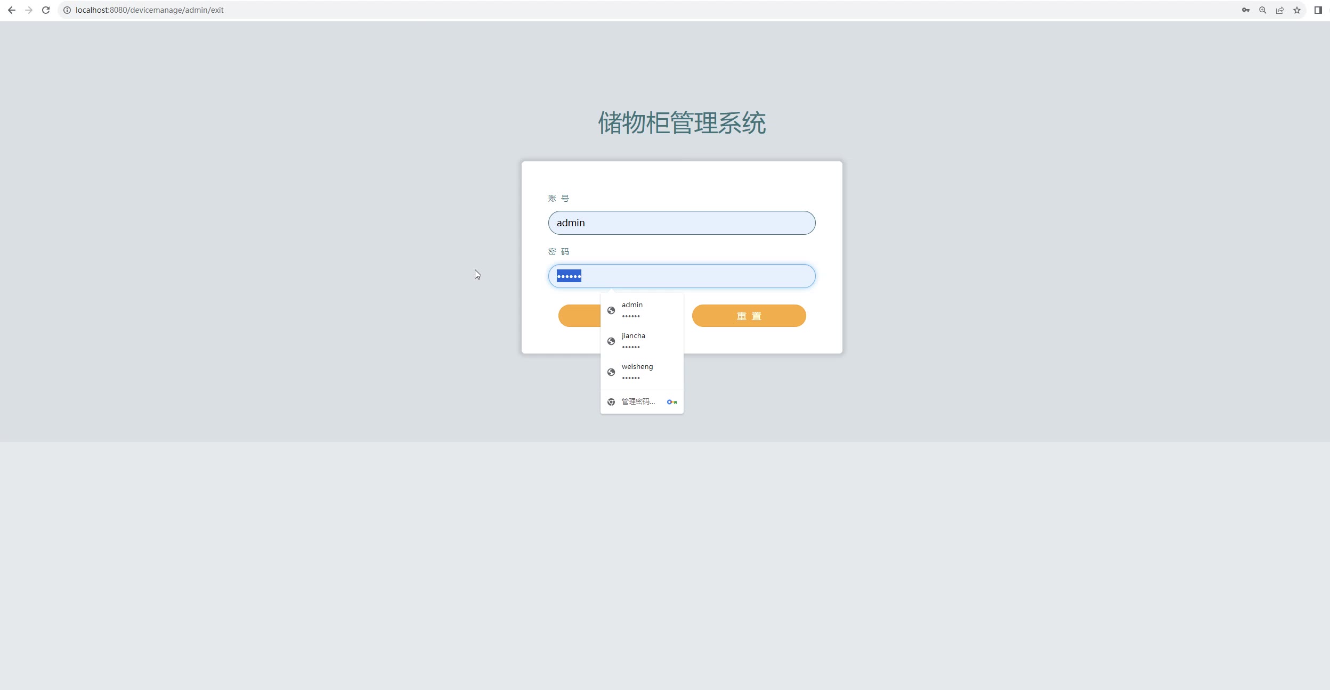Click the orange login button left of reset
The width and height of the screenshot is (1330, 690).
579,316
